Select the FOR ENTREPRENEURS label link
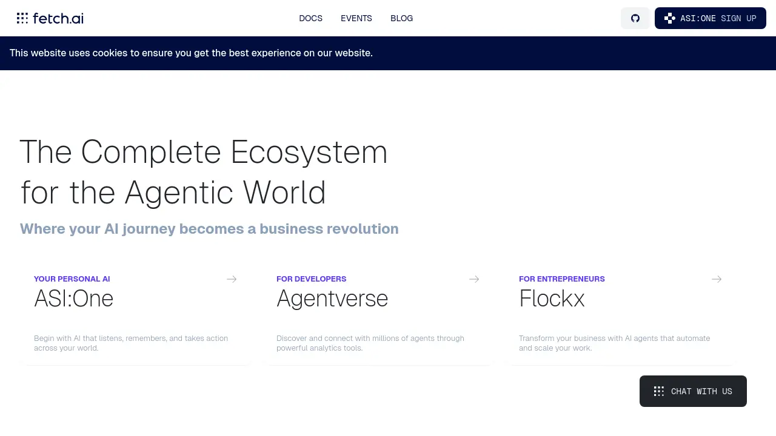The height and width of the screenshot is (436, 776). (x=561, y=279)
